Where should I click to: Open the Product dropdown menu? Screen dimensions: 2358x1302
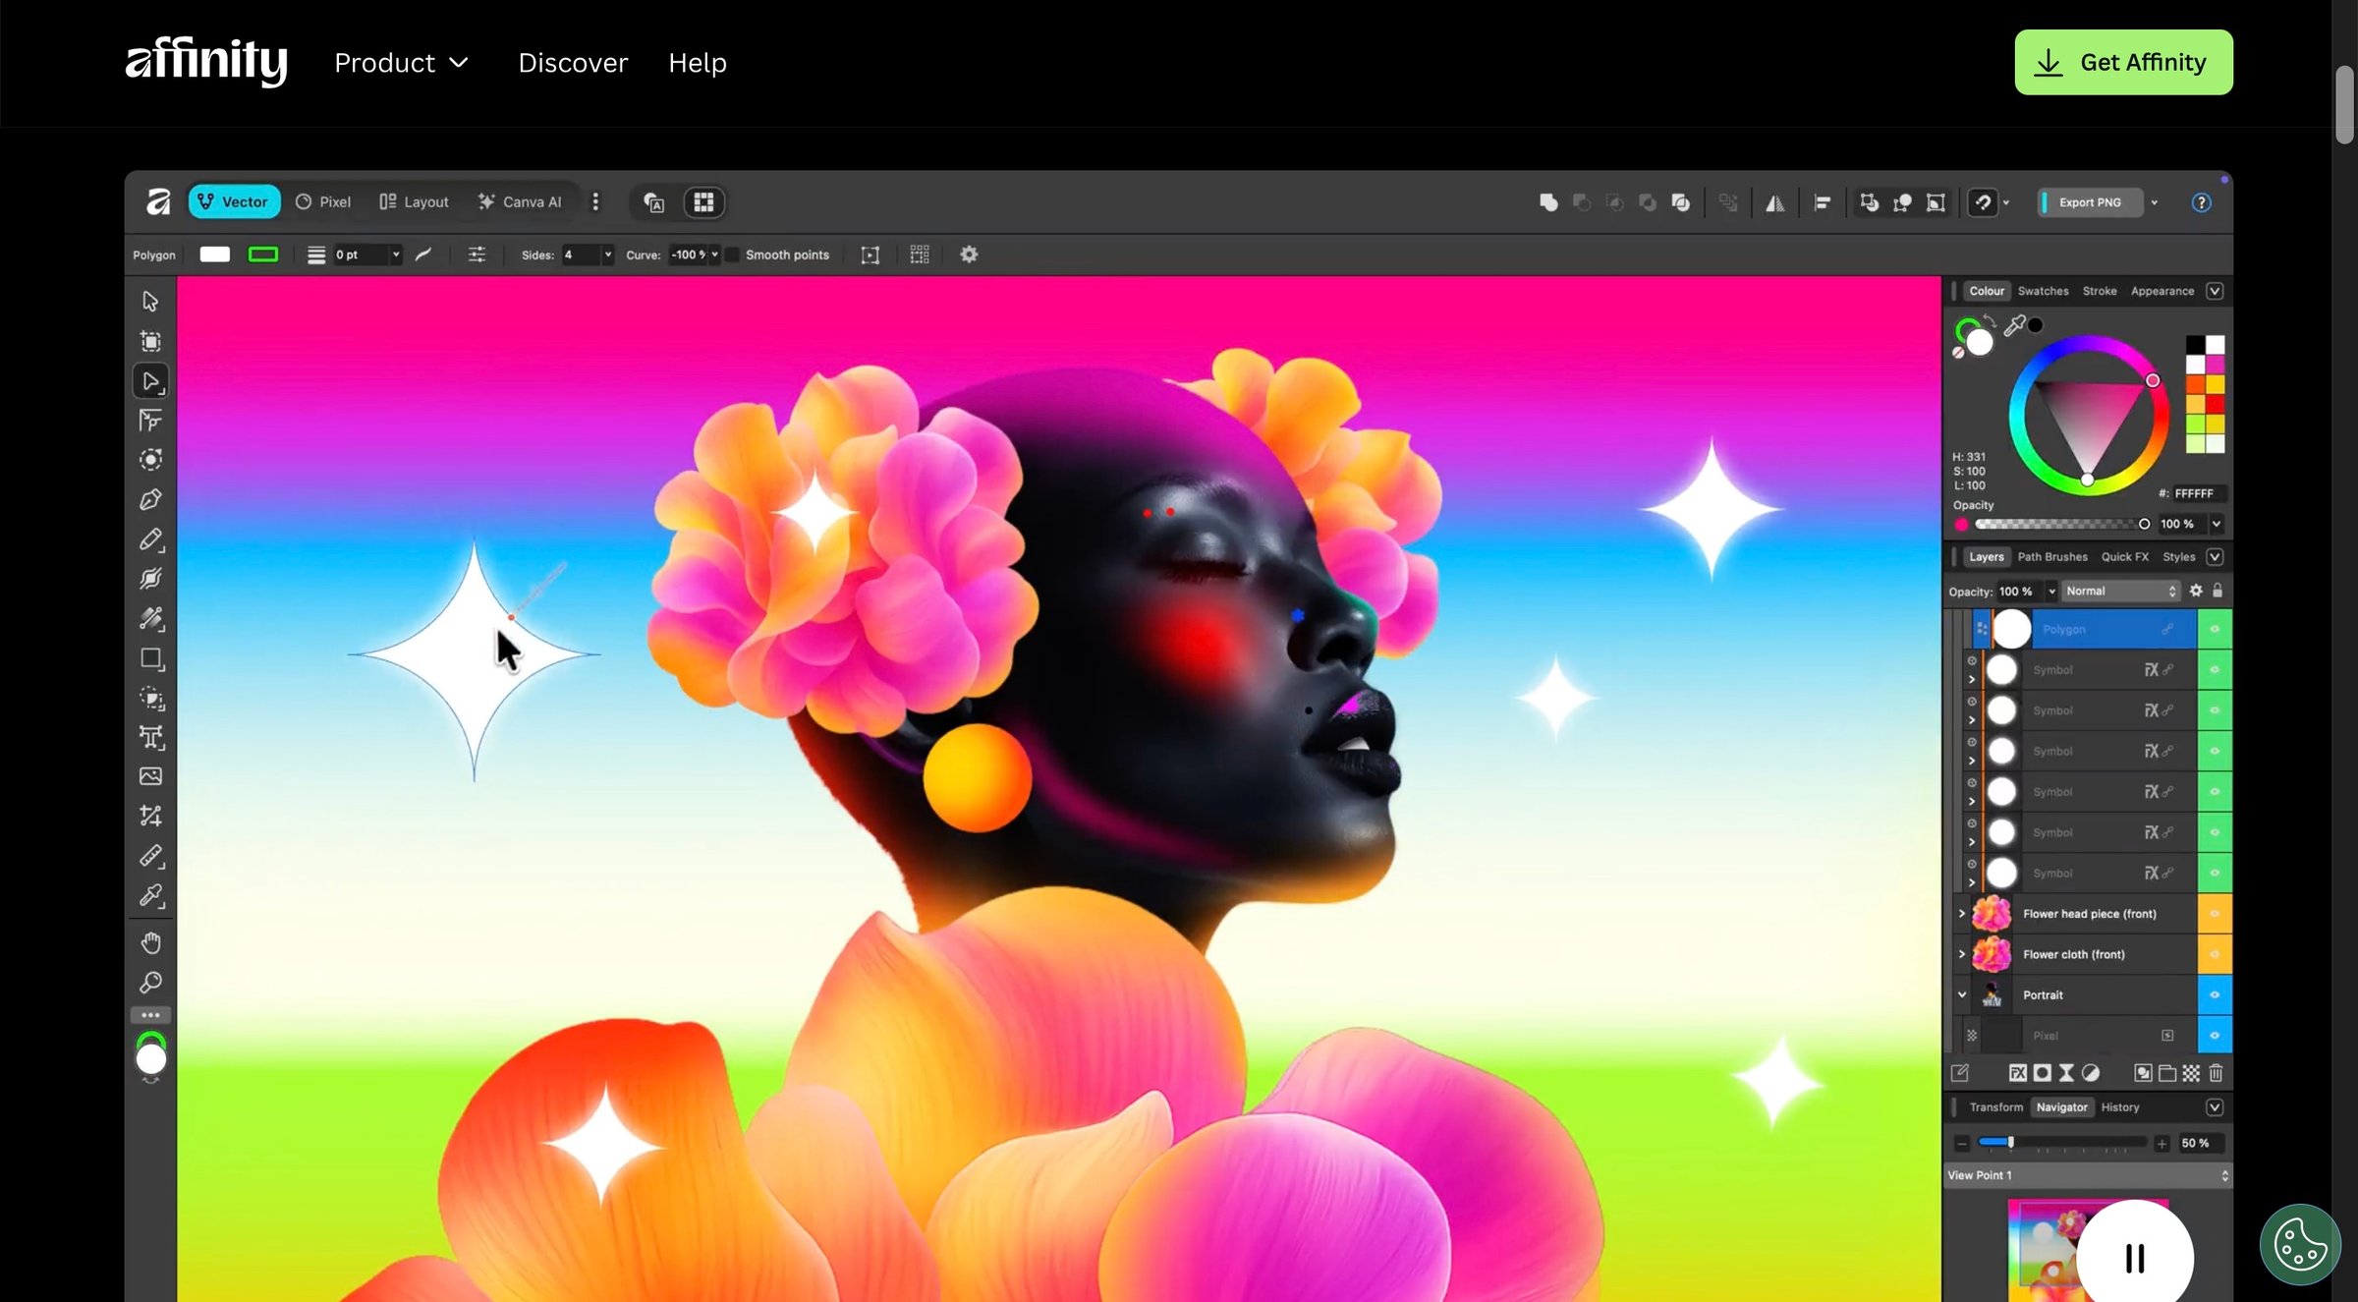401,63
